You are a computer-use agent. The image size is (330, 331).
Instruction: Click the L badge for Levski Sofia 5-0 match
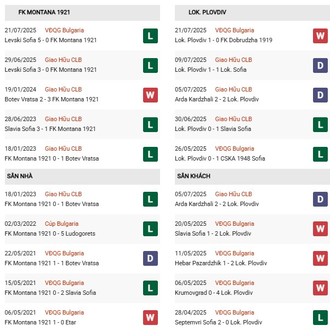pyautogui.click(x=150, y=36)
